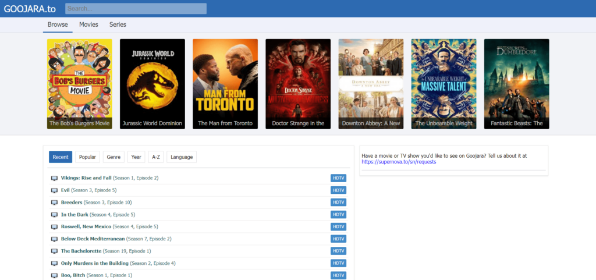This screenshot has height=280, width=596.
Task: Expand the Genre filter options
Action: coord(113,157)
